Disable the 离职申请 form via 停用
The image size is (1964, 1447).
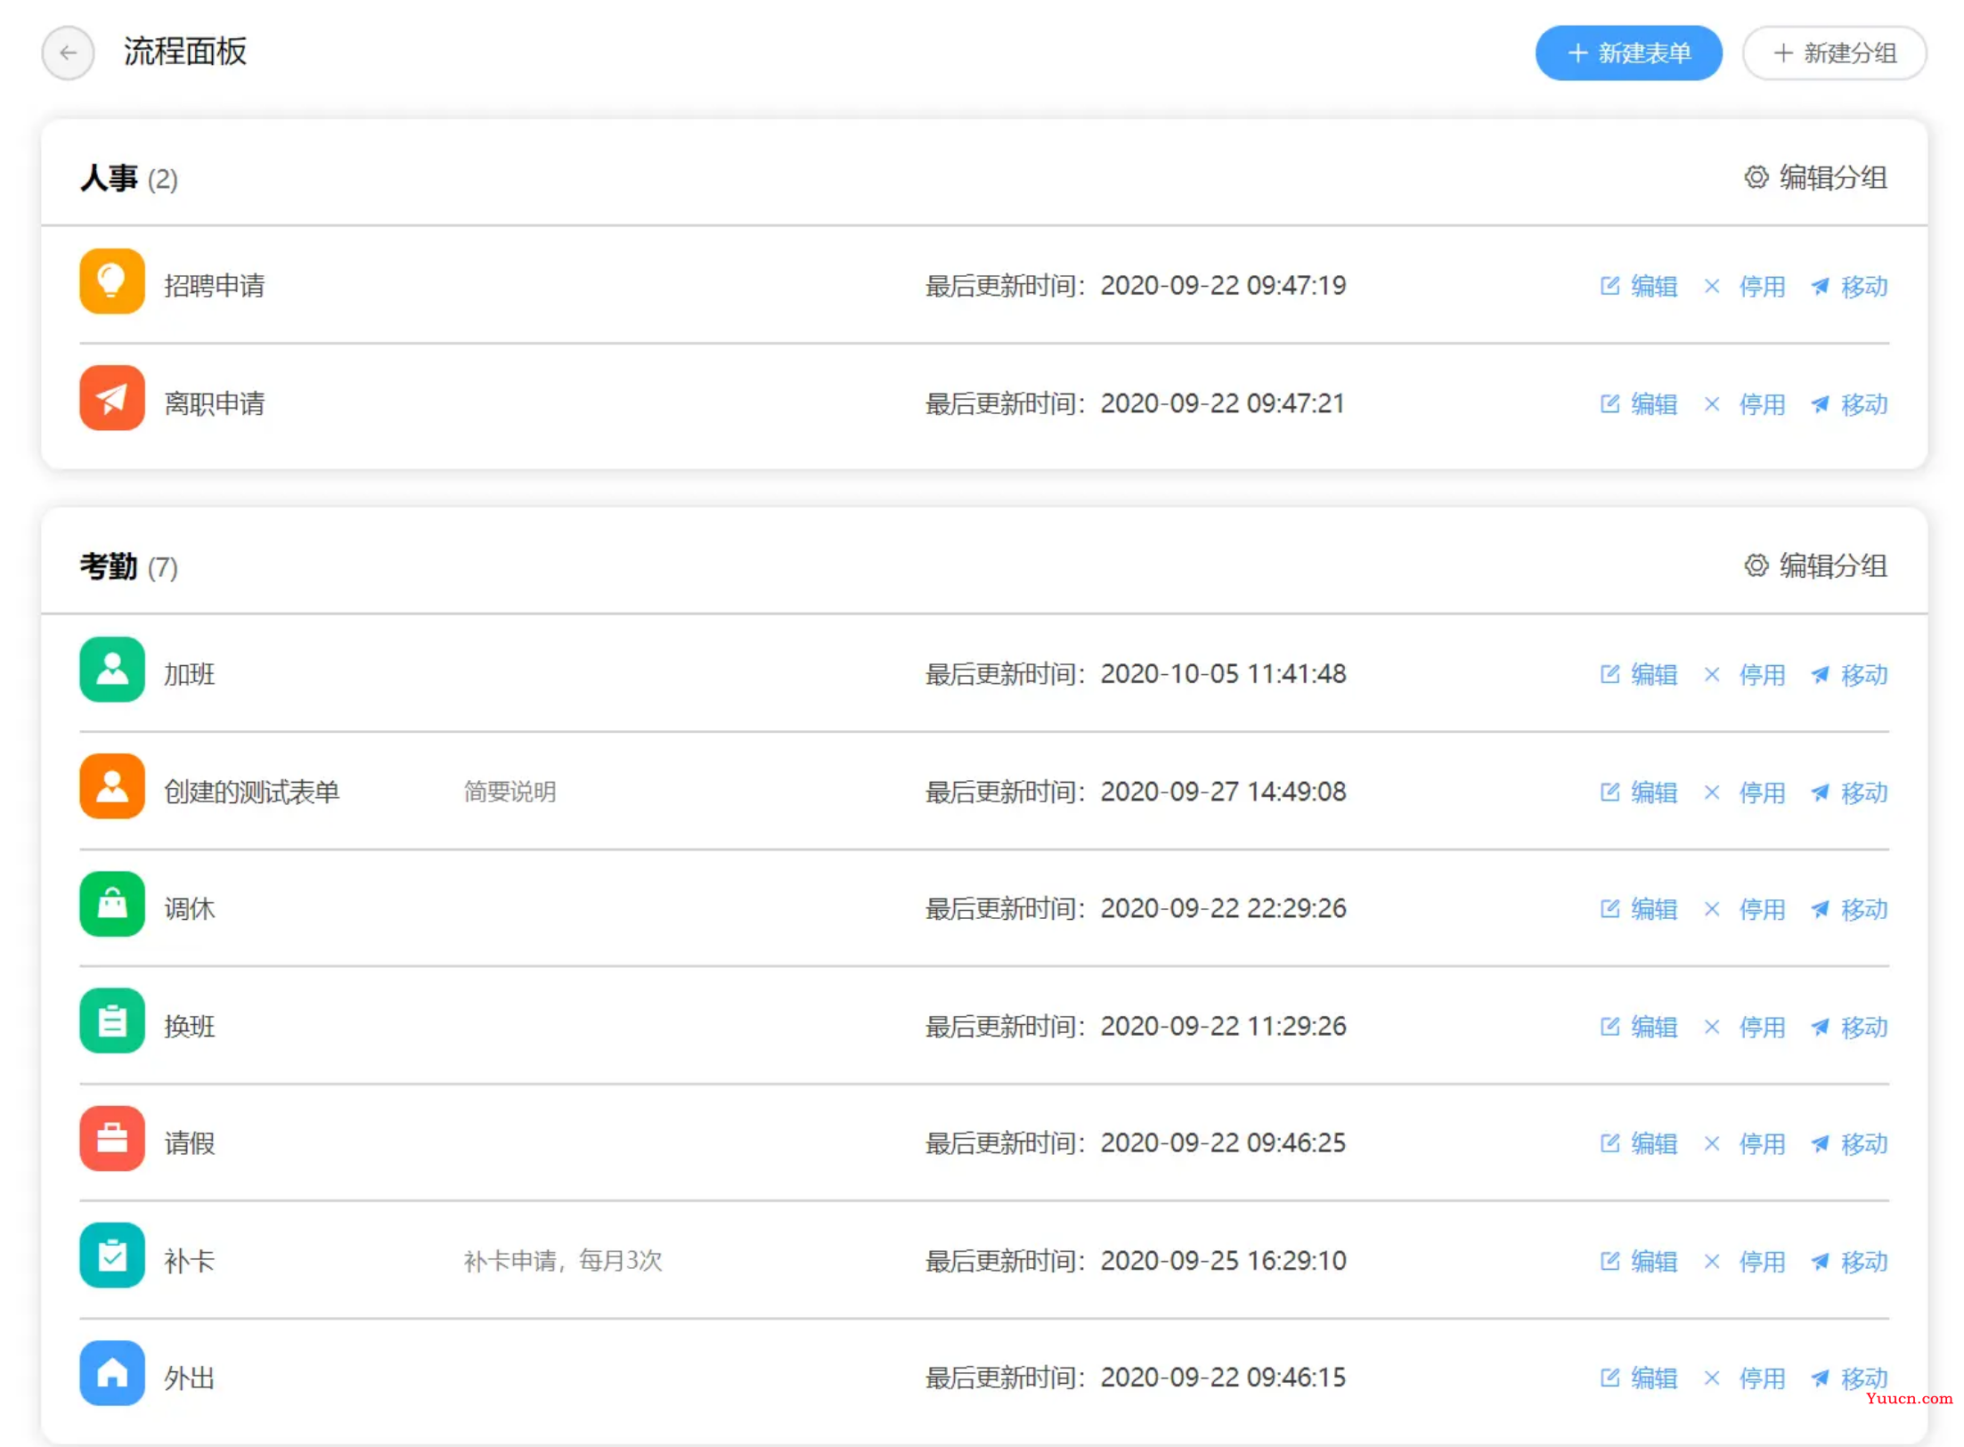tap(1744, 403)
